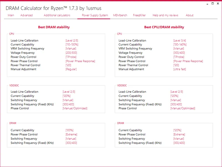Select the '[Level 3/4]' Load-Line Calibration value
The width and height of the screenshot is (222, 167).
point(180,41)
